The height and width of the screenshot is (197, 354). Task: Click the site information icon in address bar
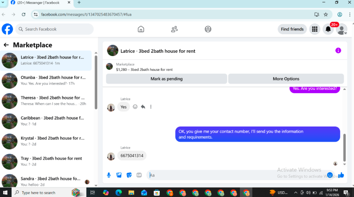click(35, 14)
